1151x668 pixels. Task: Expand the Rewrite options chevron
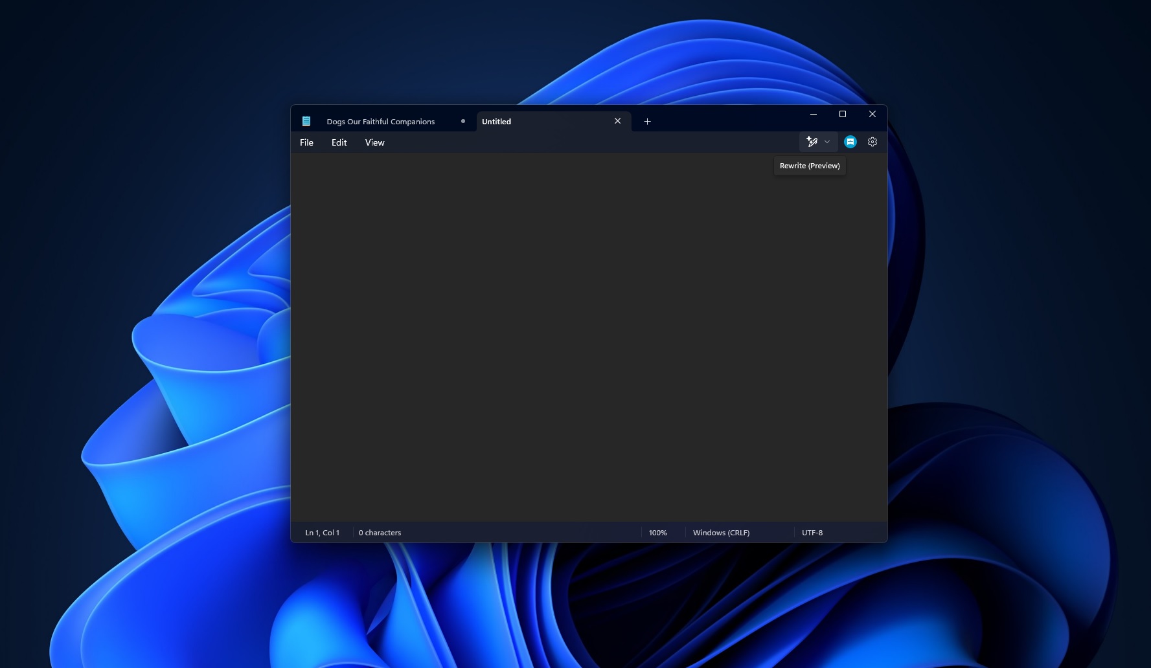pos(826,142)
